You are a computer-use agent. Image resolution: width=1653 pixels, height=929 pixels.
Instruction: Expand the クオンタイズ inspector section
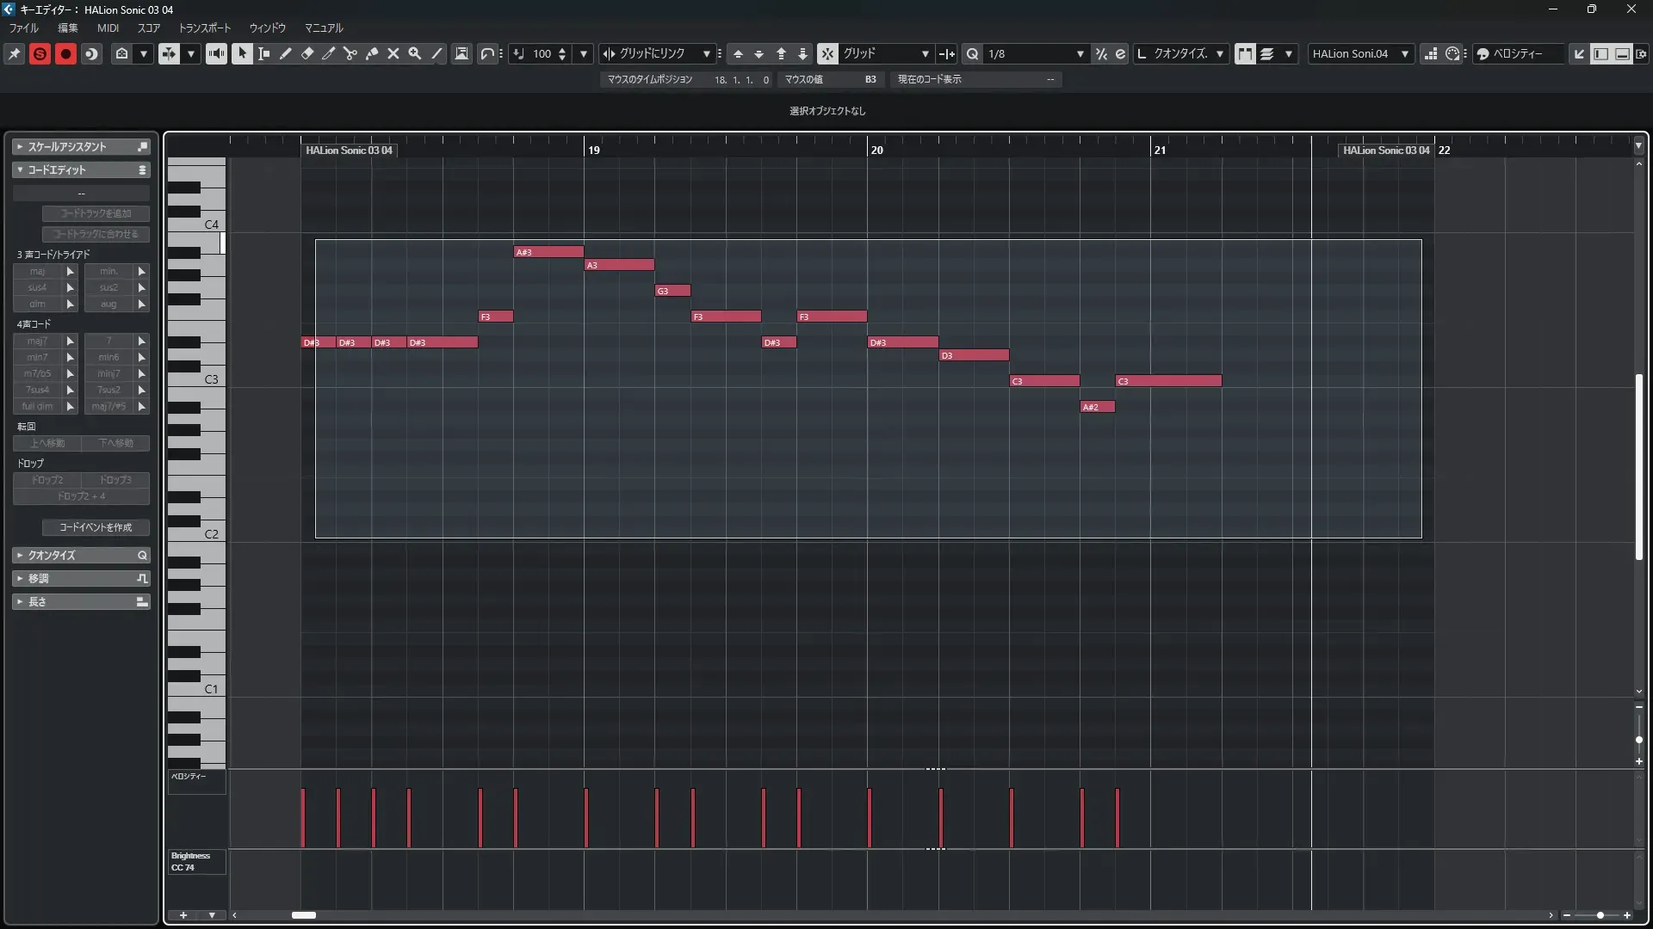coord(81,556)
